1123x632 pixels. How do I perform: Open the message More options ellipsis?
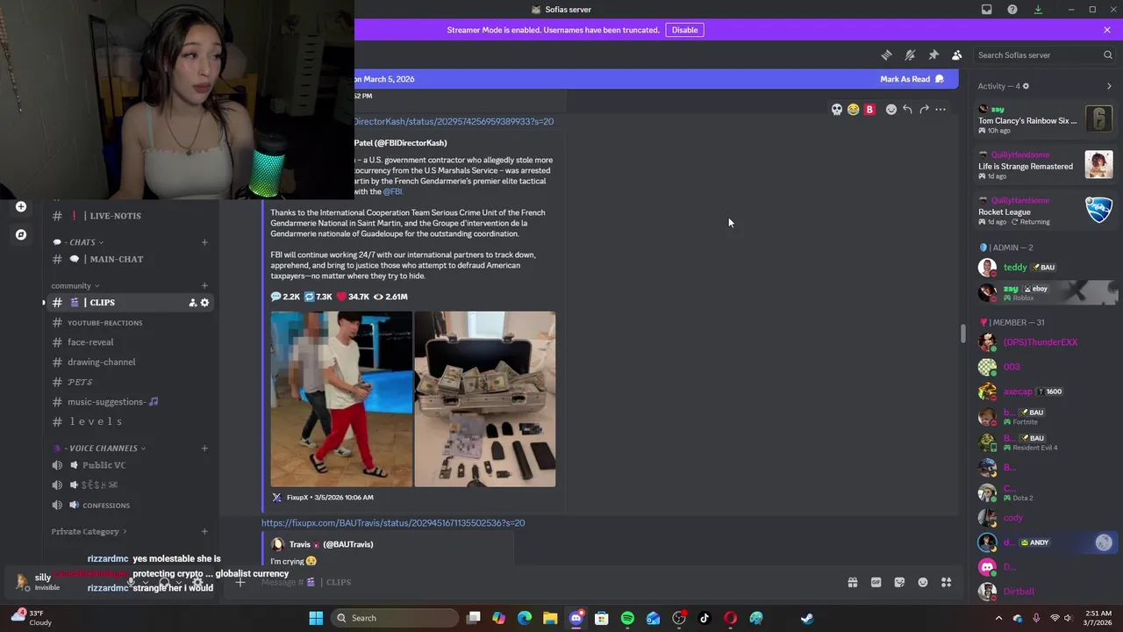pyautogui.click(x=941, y=110)
